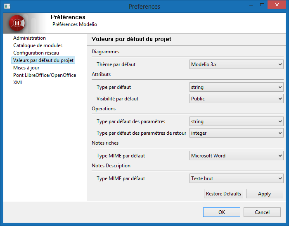This screenshot has height=226, width=289.
Task: Click the Notes Description section label
Action: 111,166
